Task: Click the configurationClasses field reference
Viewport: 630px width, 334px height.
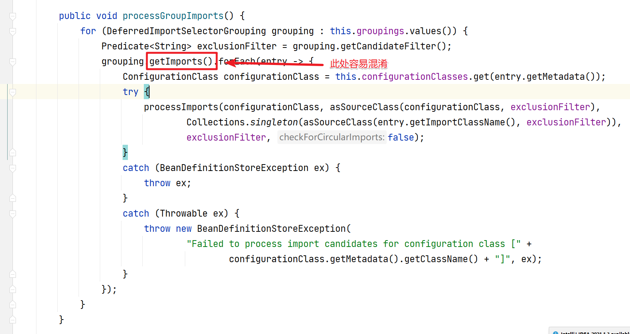Action: (415, 77)
